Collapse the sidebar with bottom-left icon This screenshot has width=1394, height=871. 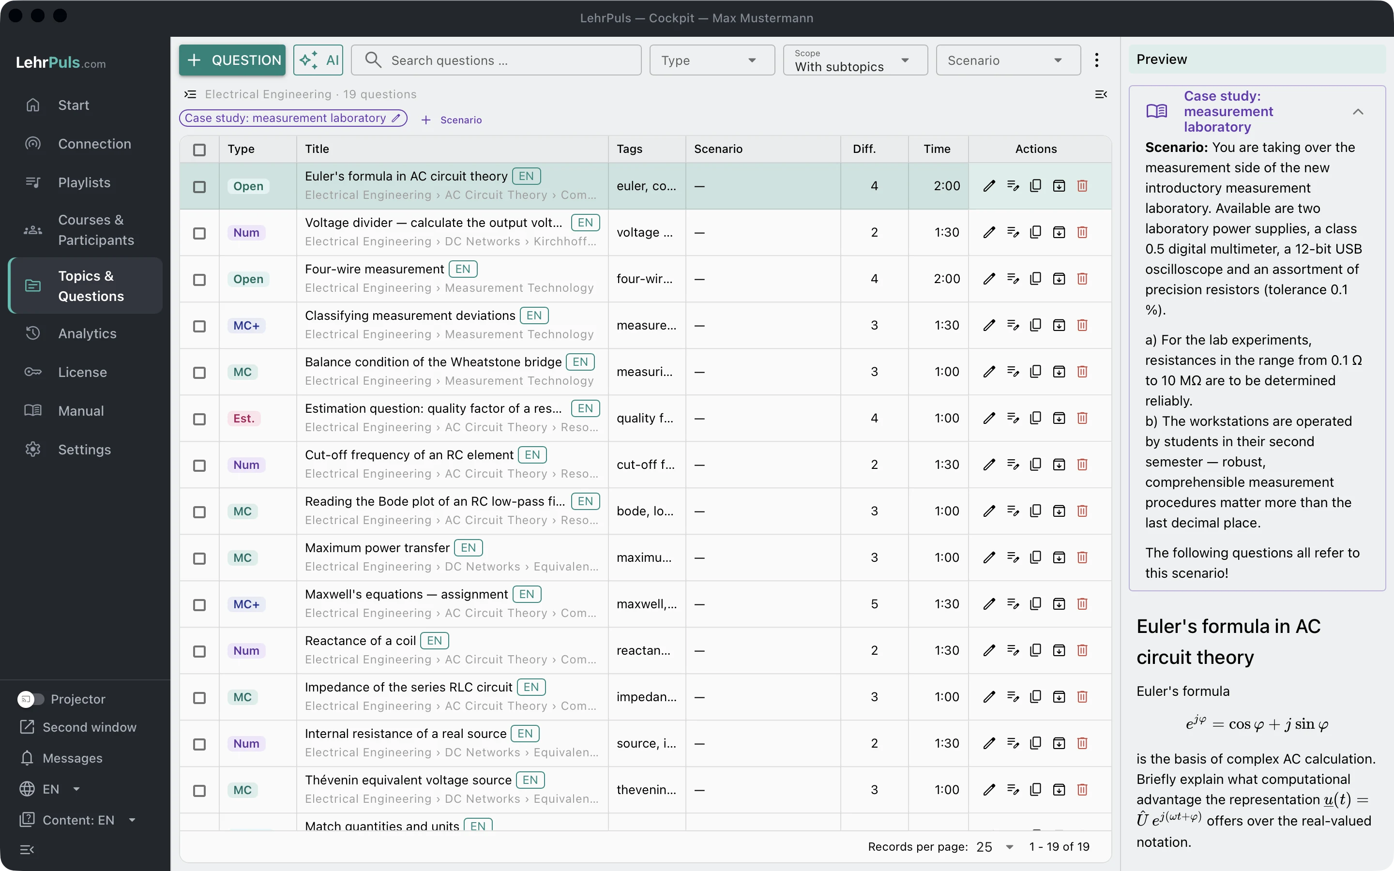27,850
